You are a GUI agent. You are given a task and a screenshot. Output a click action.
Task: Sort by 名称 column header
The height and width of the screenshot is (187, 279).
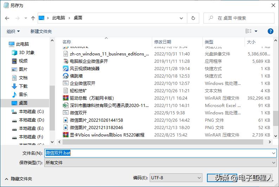pos(67,42)
